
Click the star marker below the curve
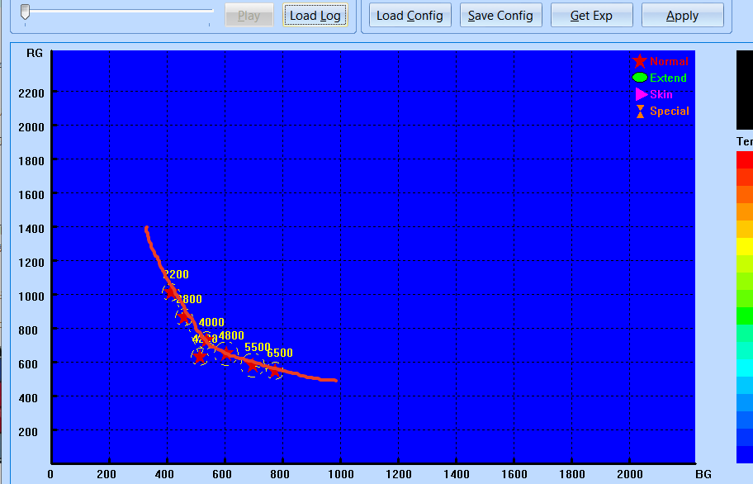[x=199, y=357]
